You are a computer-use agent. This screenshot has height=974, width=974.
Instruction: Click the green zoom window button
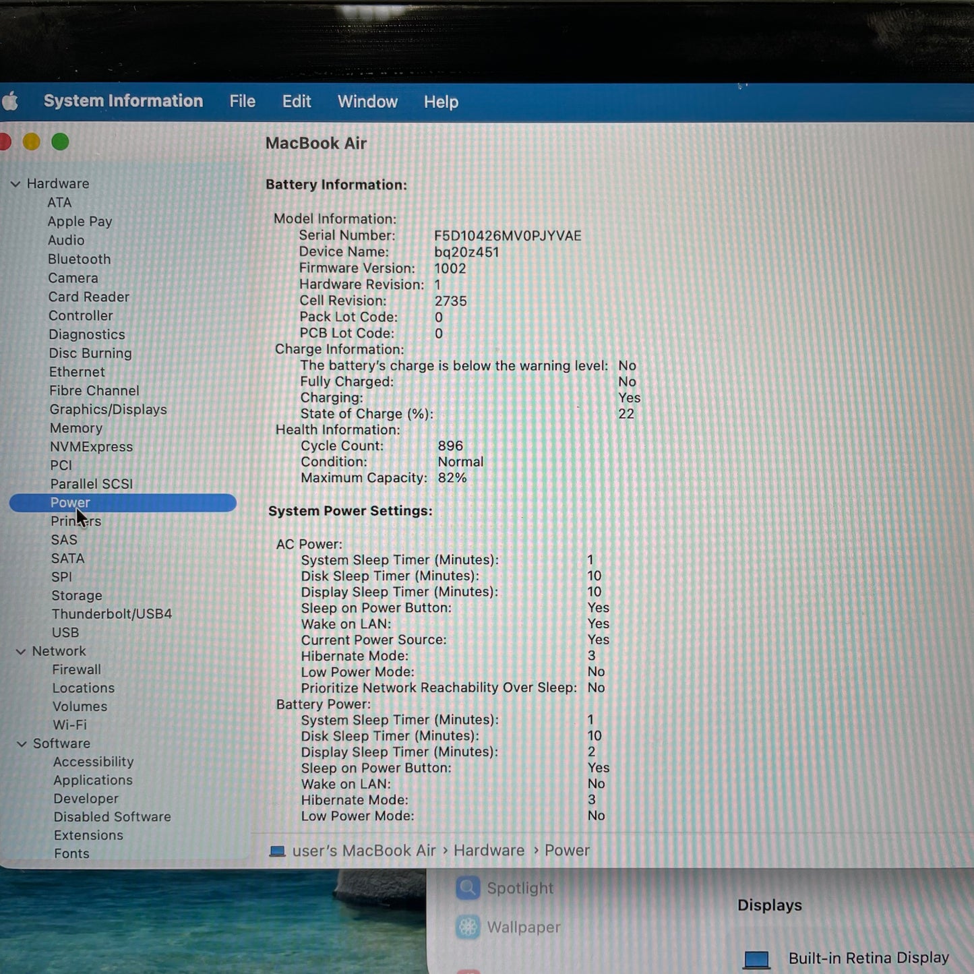tap(60, 142)
